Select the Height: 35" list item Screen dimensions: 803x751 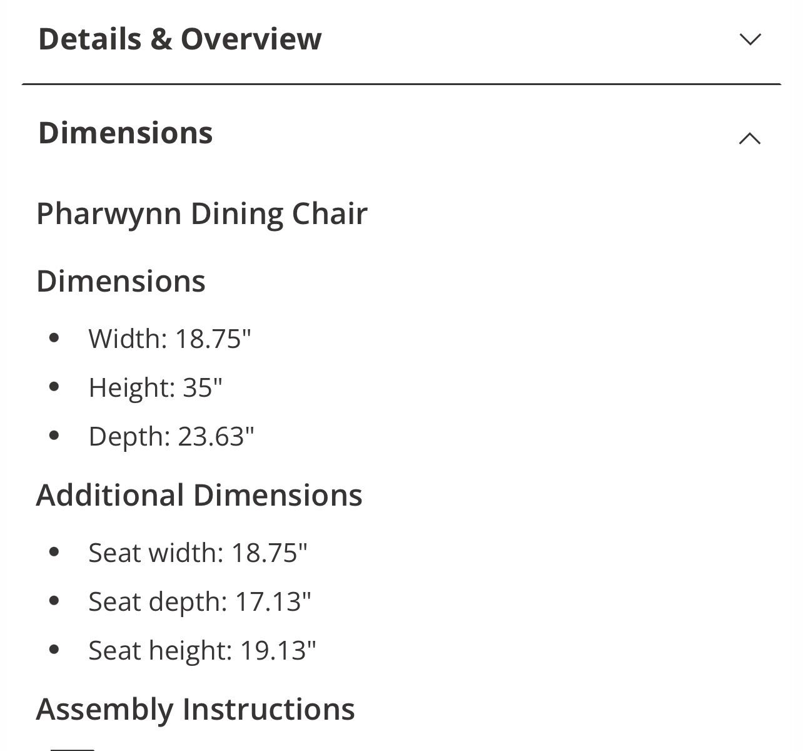click(x=155, y=387)
